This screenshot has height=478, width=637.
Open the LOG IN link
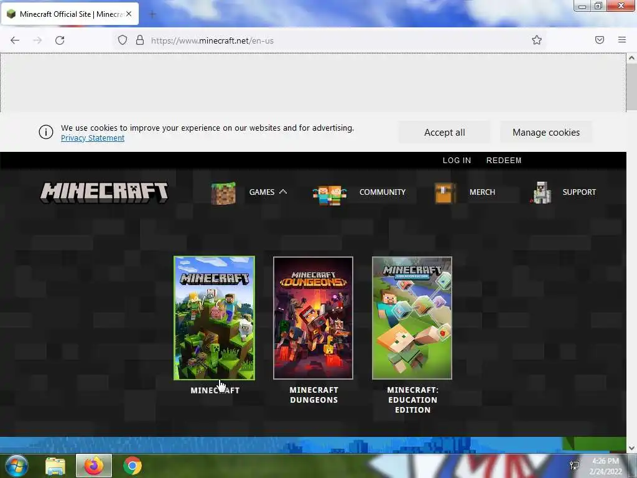coord(457,160)
